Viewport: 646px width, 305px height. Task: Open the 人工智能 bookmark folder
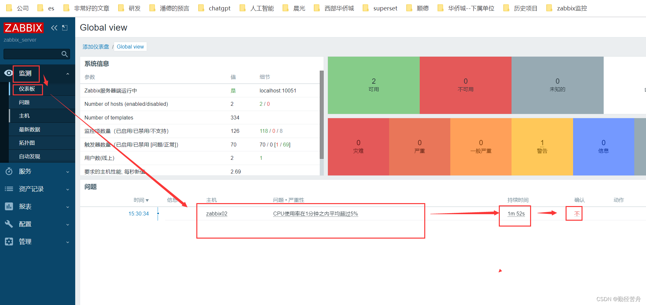click(x=257, y=8)
